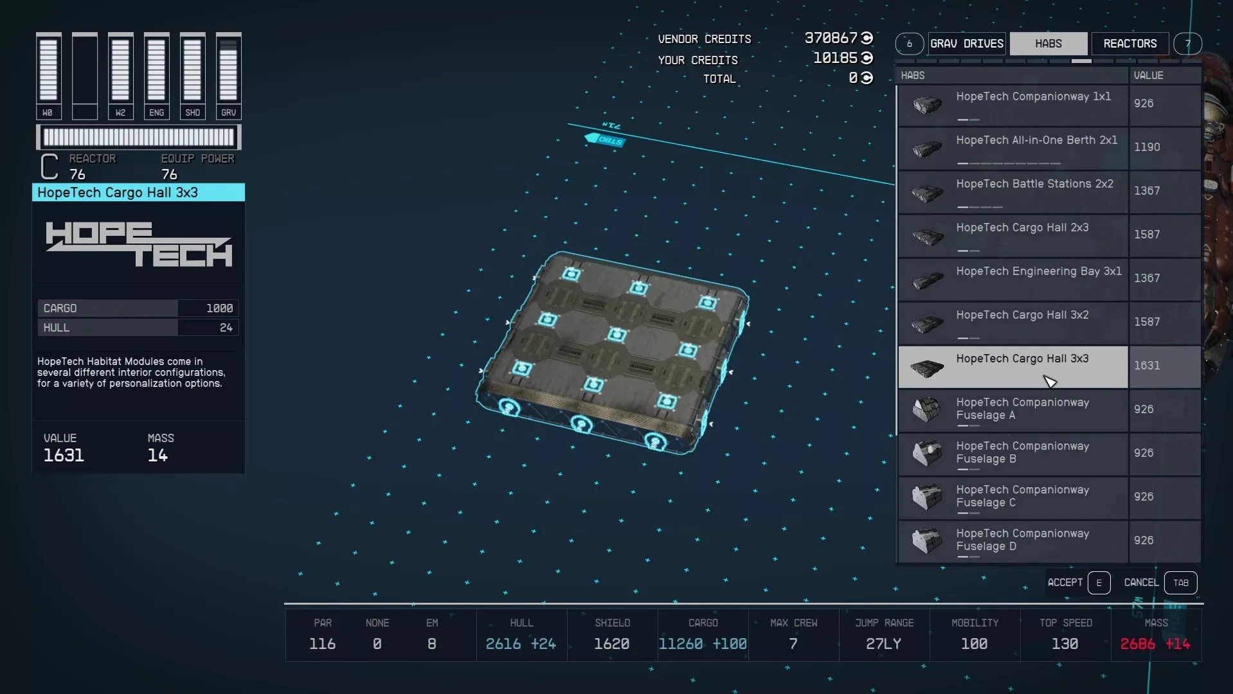
Task: Select HopeTech Companionway 1x1 thumbnail icon
Action: coord(927,105)
